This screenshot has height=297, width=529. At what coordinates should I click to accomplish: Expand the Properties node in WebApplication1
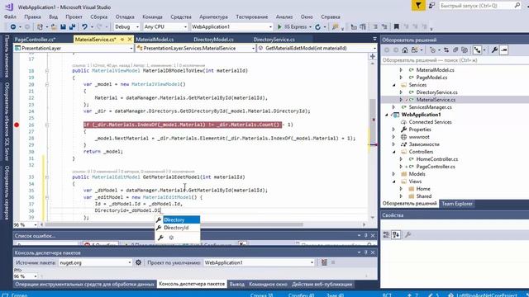(393, 130)
